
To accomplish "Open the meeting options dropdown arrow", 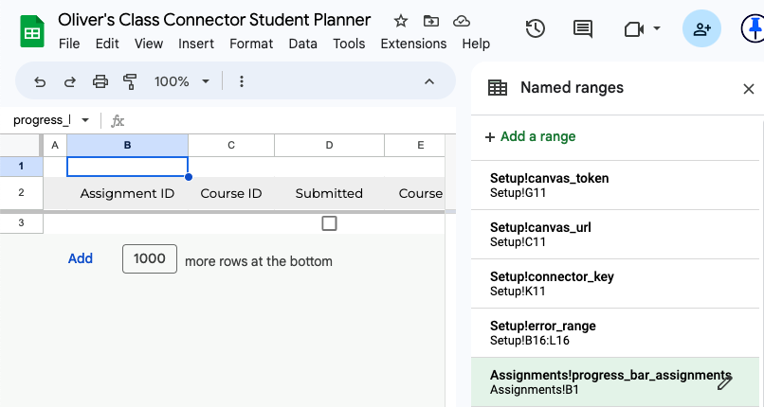I will point(657,28).
